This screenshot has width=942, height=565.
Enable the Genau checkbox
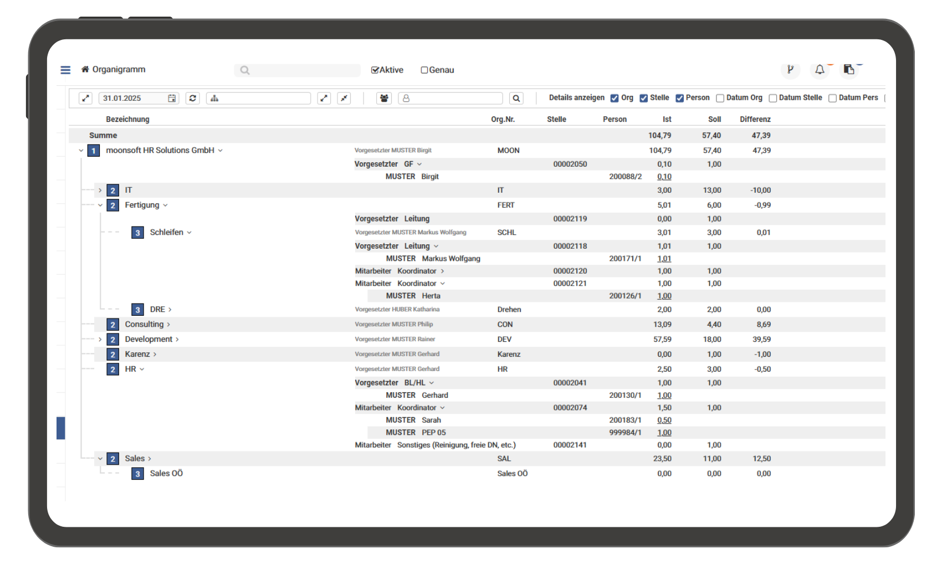pos(424,70)
